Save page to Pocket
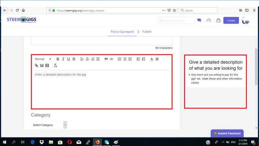This screenshot has width=259, height=146. click(169, 10)
